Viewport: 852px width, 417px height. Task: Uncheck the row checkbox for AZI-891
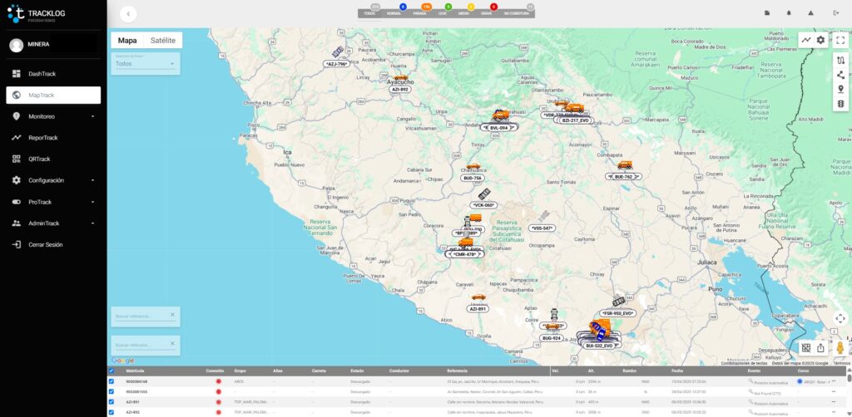[x=111, y=401]
